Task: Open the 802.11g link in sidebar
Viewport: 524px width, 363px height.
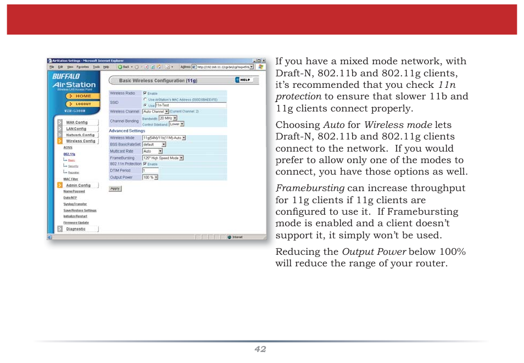Action: point(69,154)
